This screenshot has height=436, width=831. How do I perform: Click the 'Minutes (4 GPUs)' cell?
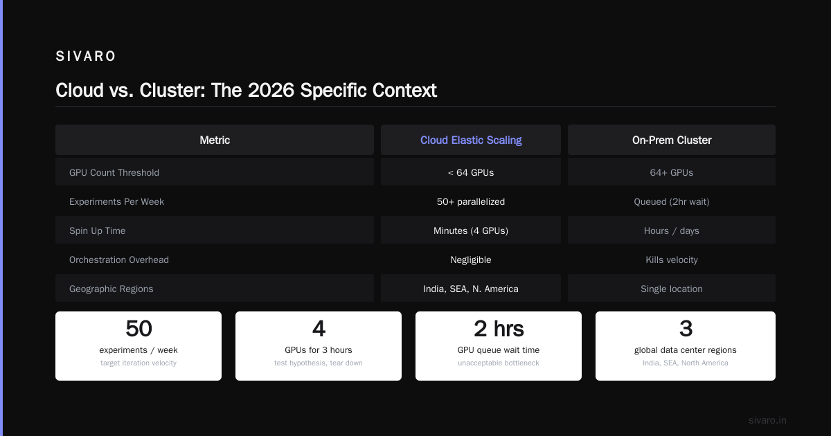click(471, 230)
